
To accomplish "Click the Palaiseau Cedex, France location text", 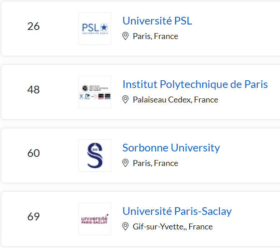I will click(x=175, y=100).
